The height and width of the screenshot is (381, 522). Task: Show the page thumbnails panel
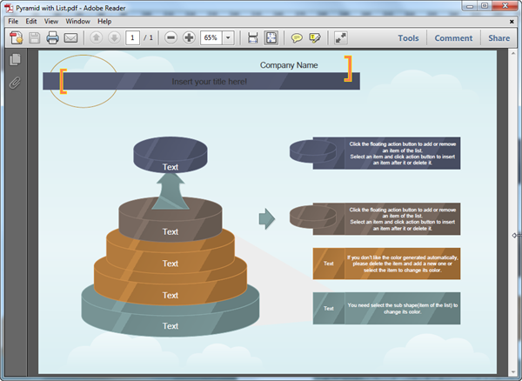pyautogui.click(x=15, y=60)
